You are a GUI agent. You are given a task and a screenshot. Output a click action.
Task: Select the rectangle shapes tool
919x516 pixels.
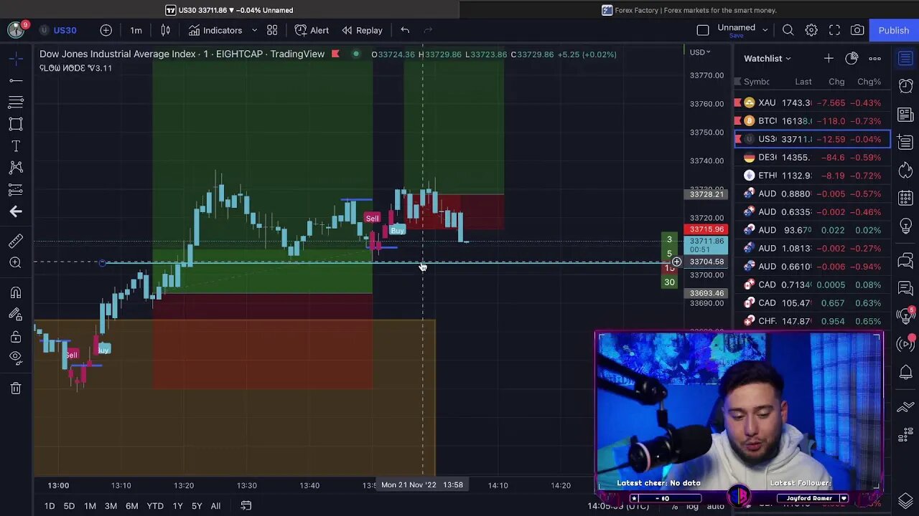click(16, 123)
